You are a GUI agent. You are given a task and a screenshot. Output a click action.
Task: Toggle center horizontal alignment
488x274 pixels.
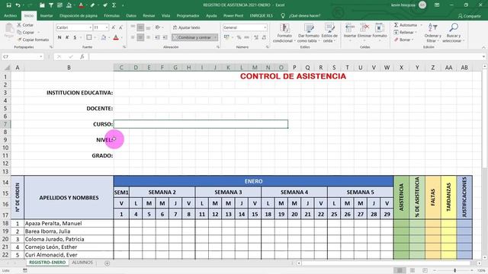[140, 37]
